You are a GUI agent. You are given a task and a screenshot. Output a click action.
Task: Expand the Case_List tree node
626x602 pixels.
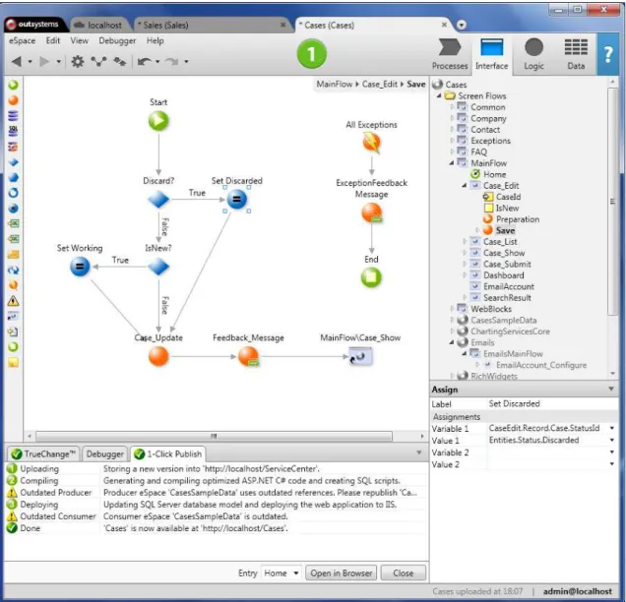point(465,241)
